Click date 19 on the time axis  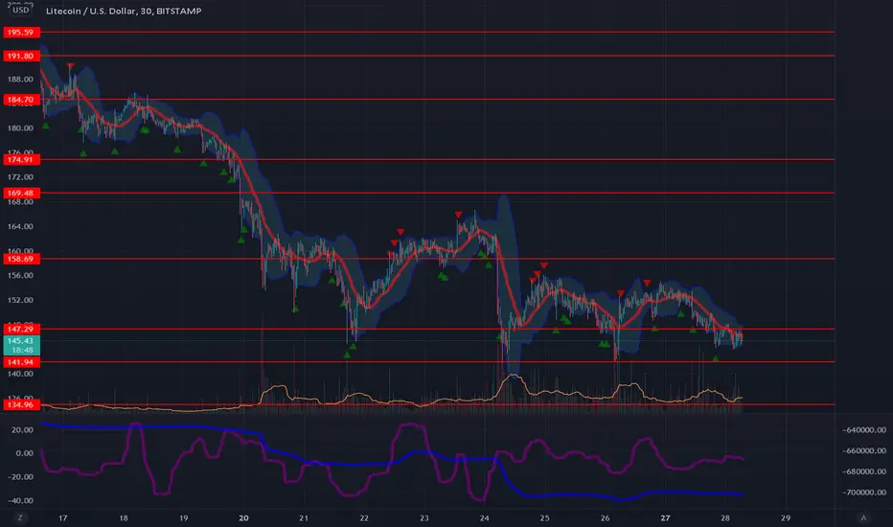click(183, 517)
